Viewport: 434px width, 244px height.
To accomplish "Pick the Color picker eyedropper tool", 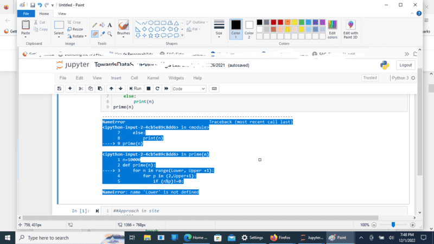I will [102, 33].
